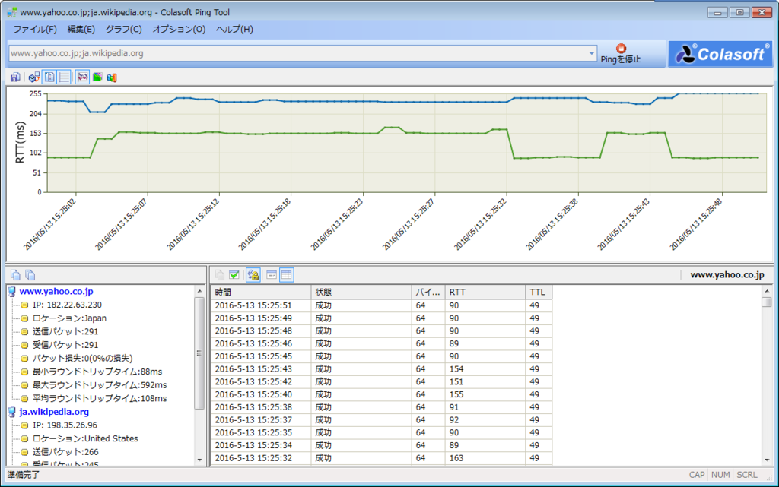Toggle the list pane view icon

(64, 77)
